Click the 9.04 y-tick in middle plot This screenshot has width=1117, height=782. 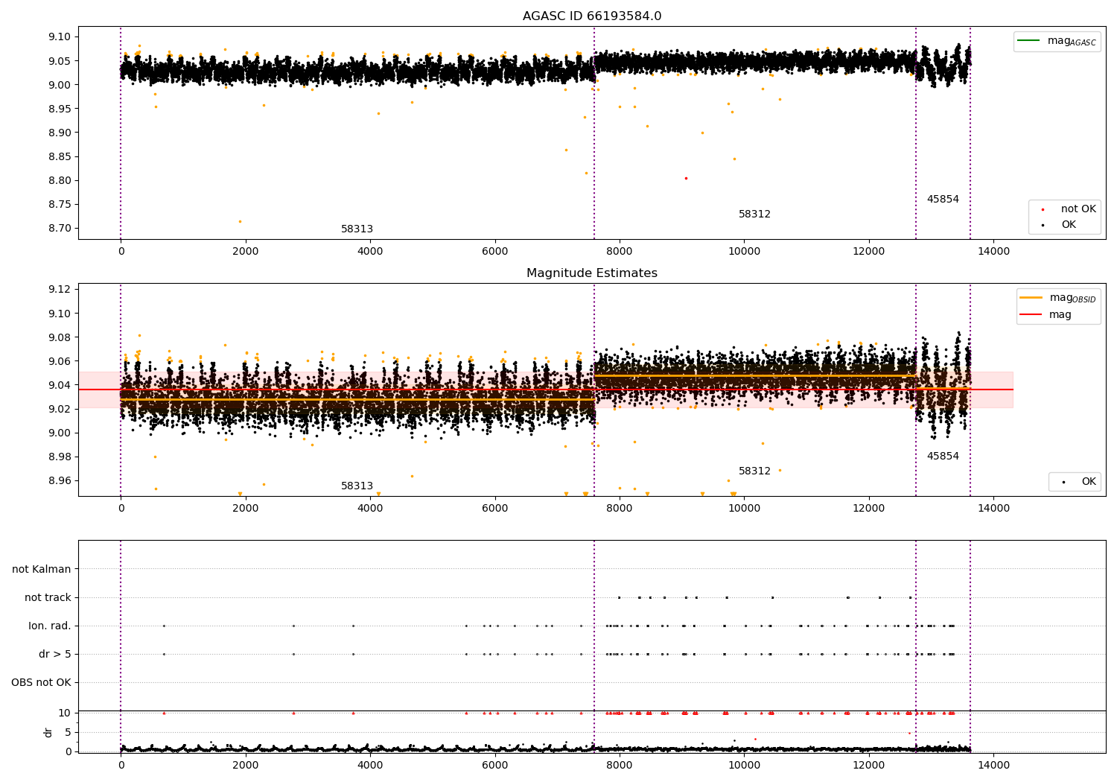60,385
